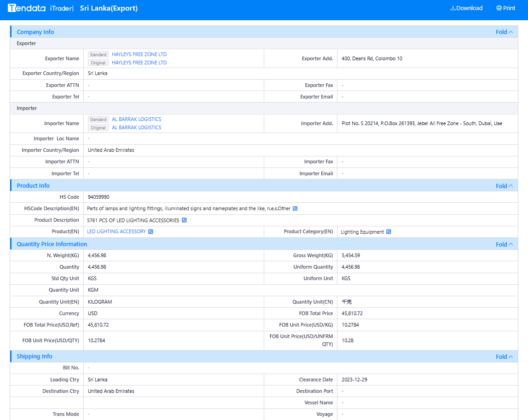Click Importer Country/Region value United Arab Emirates
Viewport: 528px width, 420px height.
(x=111, y=150)
